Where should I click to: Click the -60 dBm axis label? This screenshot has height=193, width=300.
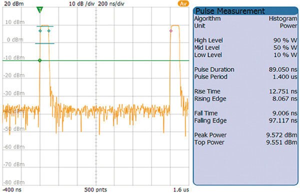[x=14, y=146]
